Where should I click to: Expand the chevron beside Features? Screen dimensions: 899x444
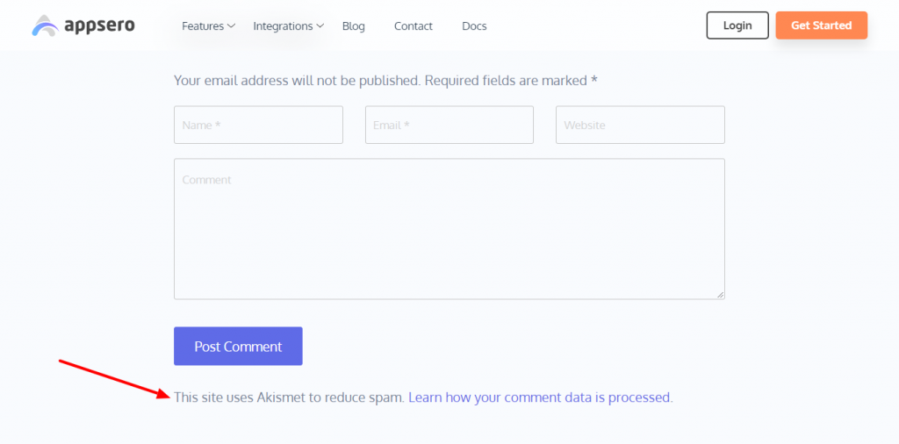tap(231, 25)
